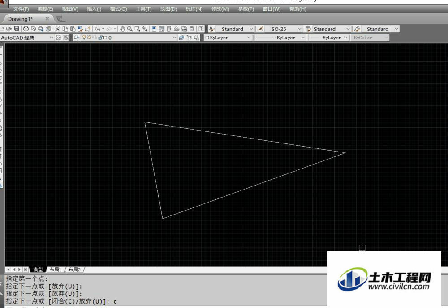This screenshot has height=308, width=448.
Task: Open a drawing file with the folder icon
Action: 9,29
